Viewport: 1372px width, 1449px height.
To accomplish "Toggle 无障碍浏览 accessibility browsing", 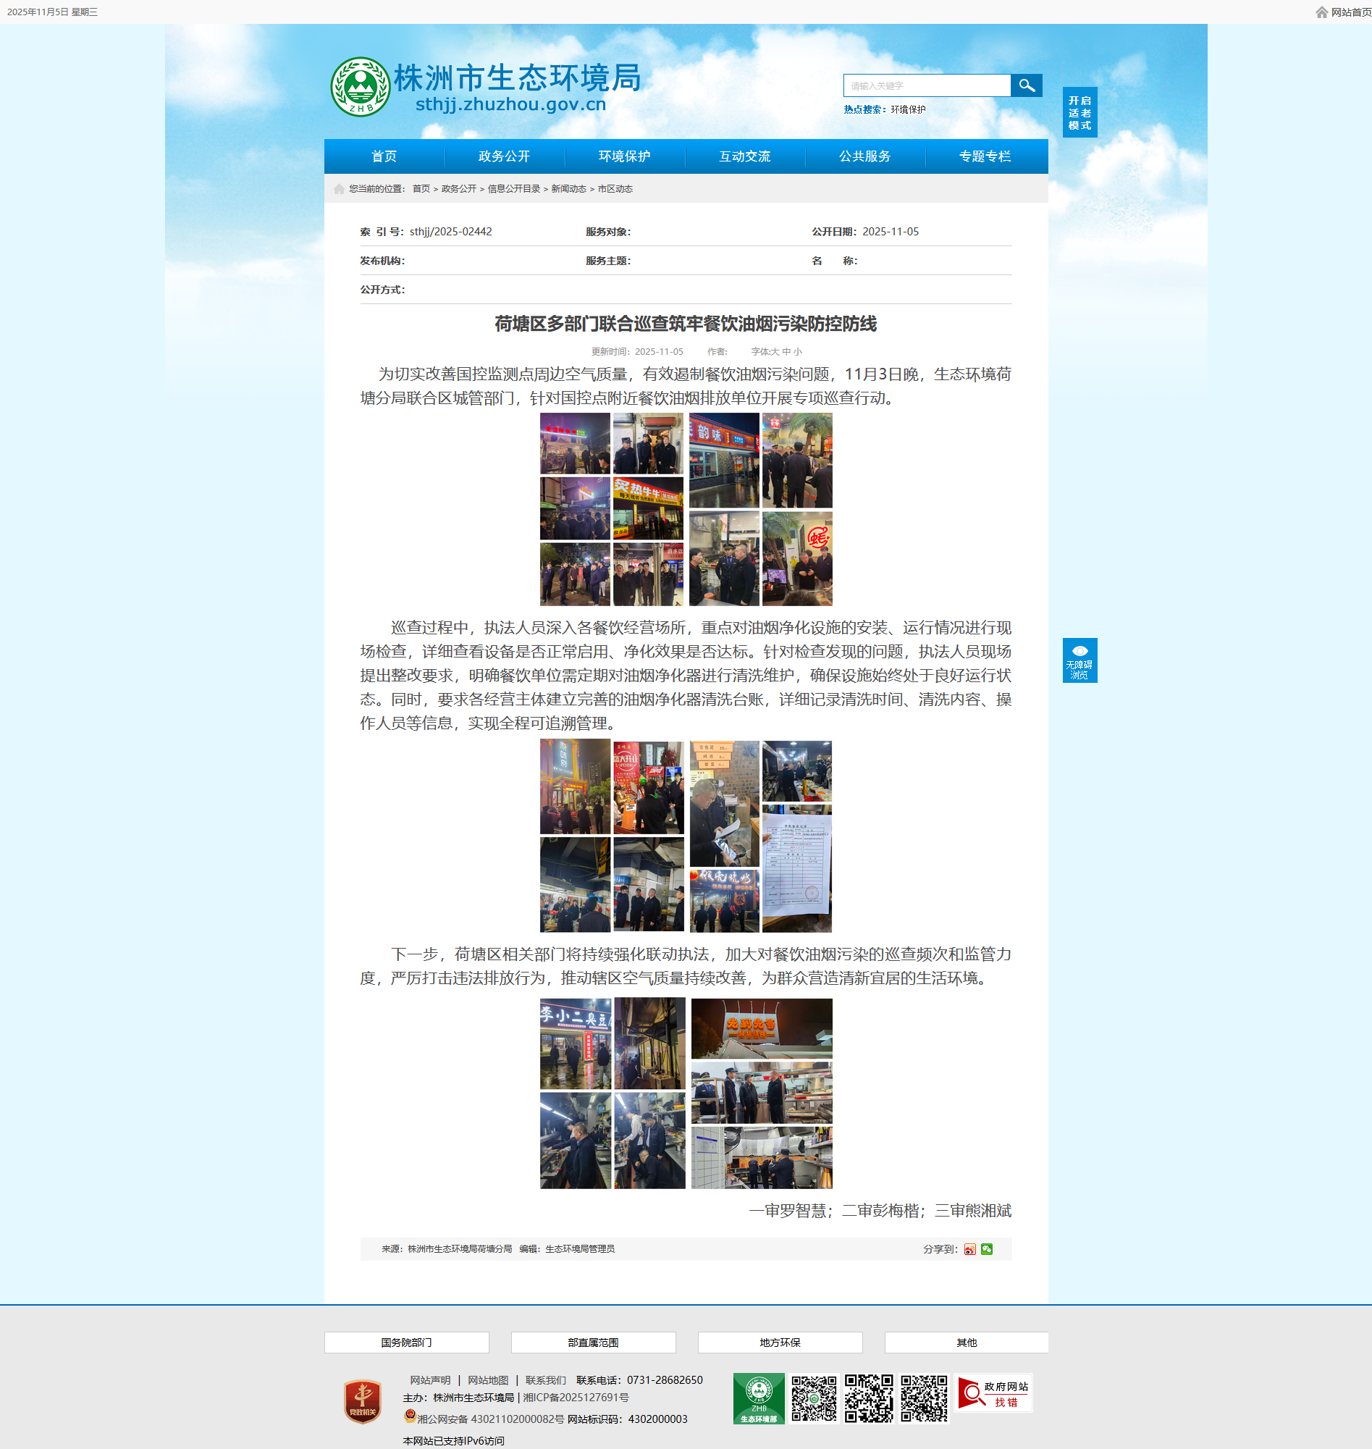I will 1079,660.
